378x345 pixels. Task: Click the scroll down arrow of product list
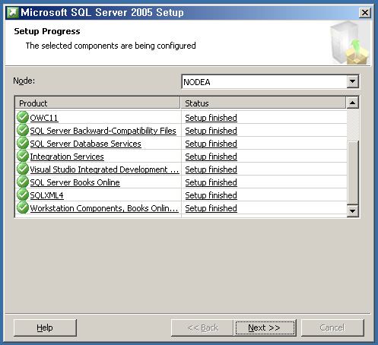(353, 210)
